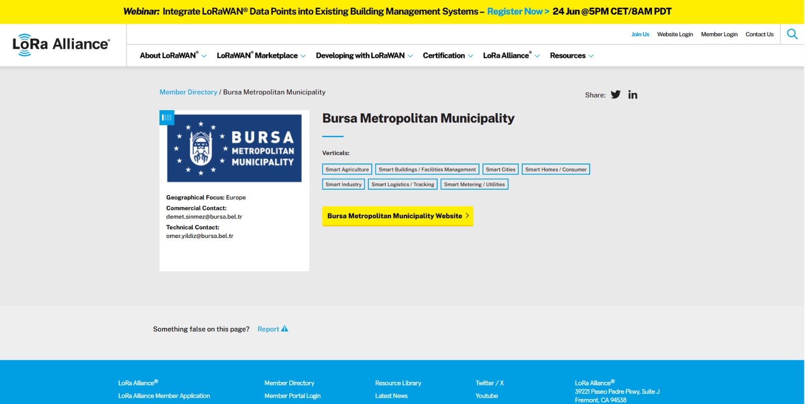The image size is (805, 404).
Task: Click the Register Now webinar link
Action: [518, 12]
